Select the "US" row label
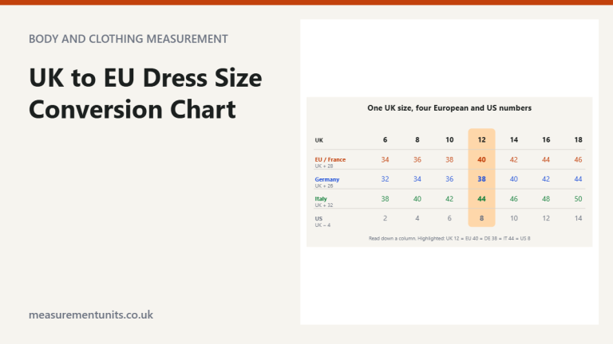The image size is (613, 344). 318,219
